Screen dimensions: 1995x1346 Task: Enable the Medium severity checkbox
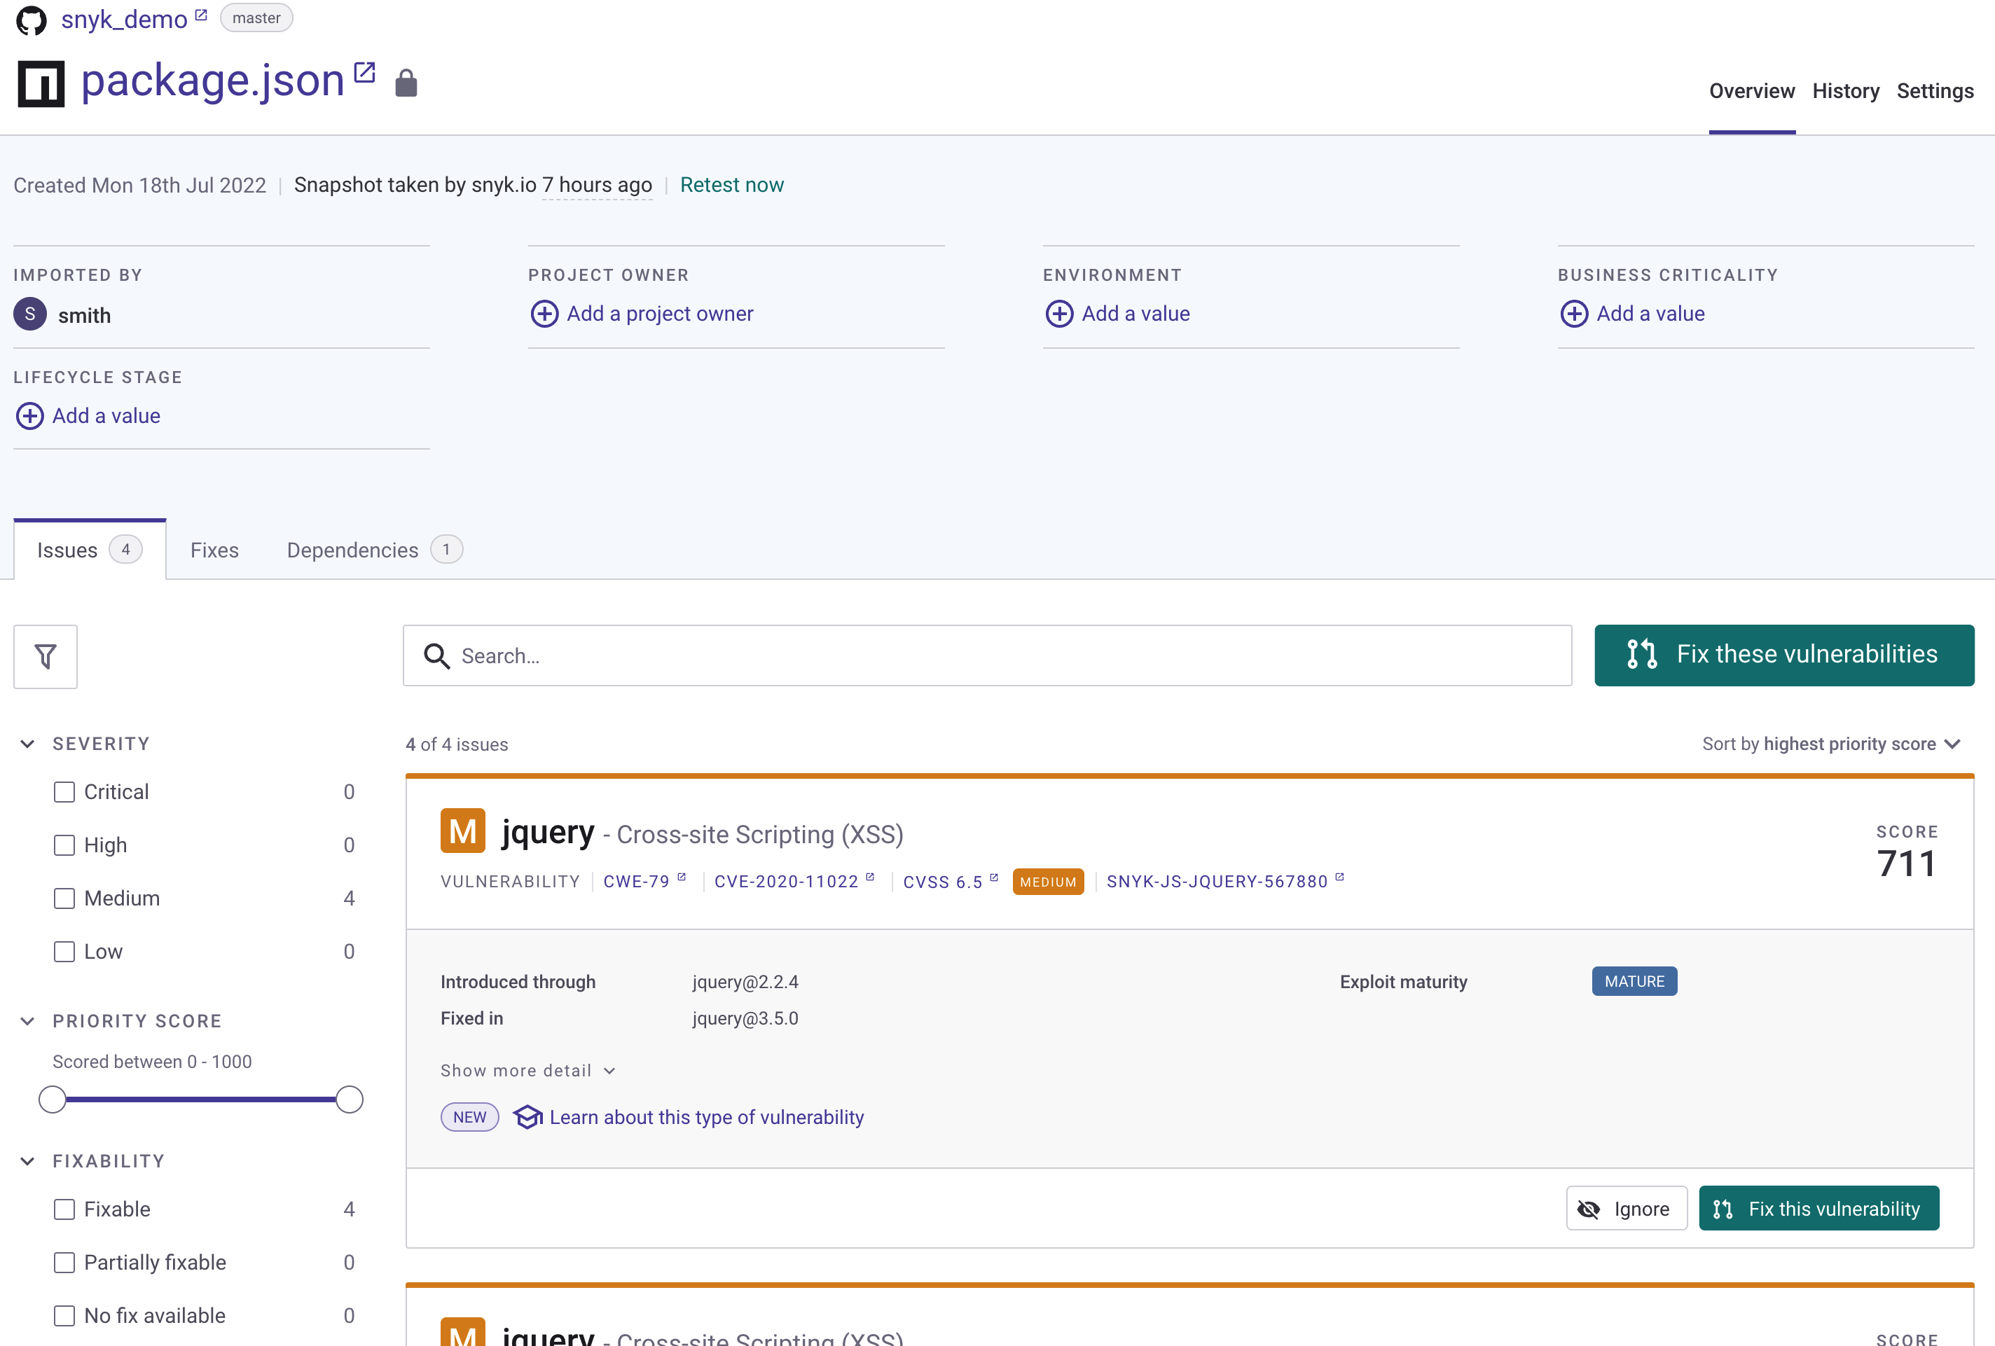[x=64, y=899]
